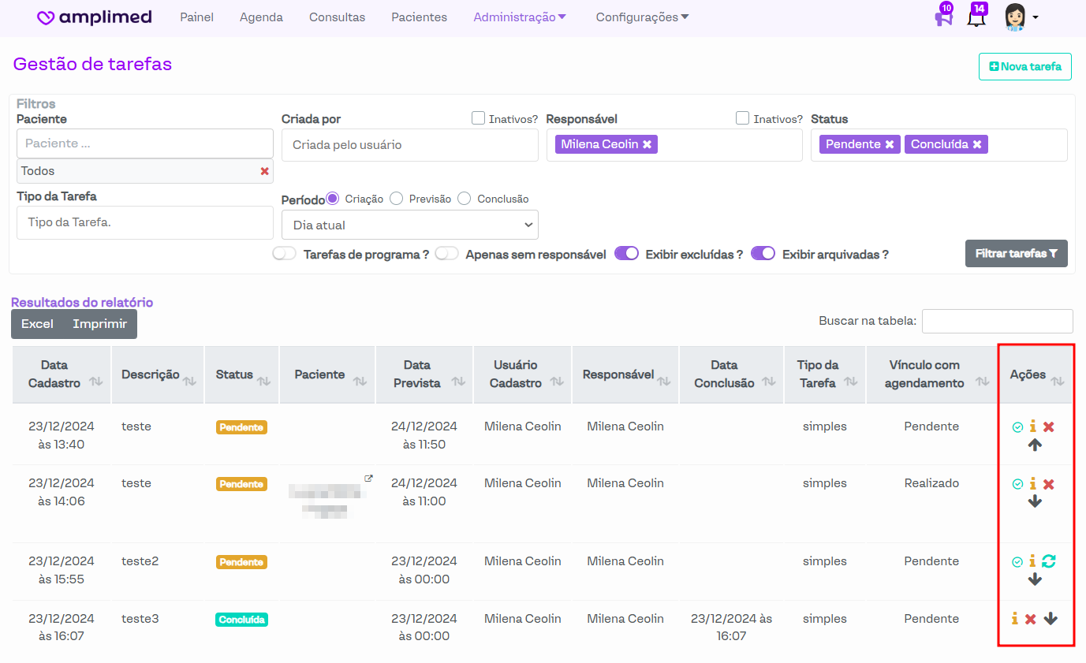
Task: Click the Nova tarefa button
Action: click(x=1024, y=67)
